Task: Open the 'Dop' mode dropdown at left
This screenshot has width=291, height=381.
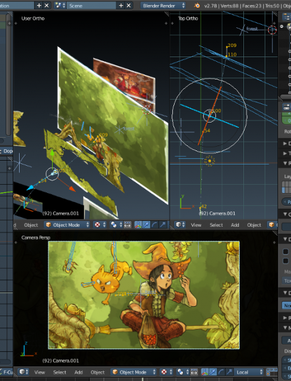Action: (6, 151)
